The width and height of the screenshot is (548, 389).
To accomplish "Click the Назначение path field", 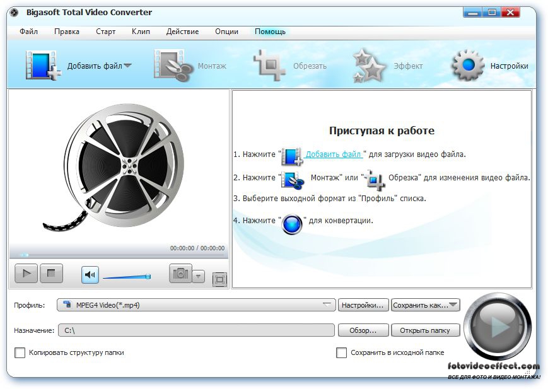I will coord(195,330).
